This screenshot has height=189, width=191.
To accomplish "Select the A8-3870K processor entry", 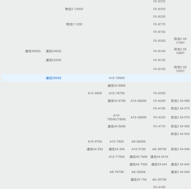I will pyautogui.click(x=159, y=149).
